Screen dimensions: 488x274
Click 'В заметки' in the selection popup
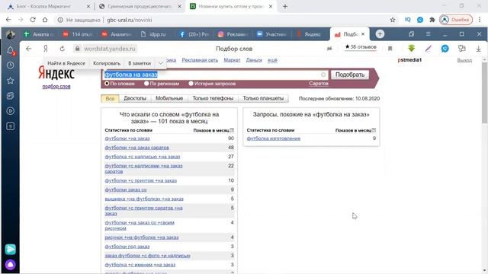pyautogui.click(x=140, y=63)
